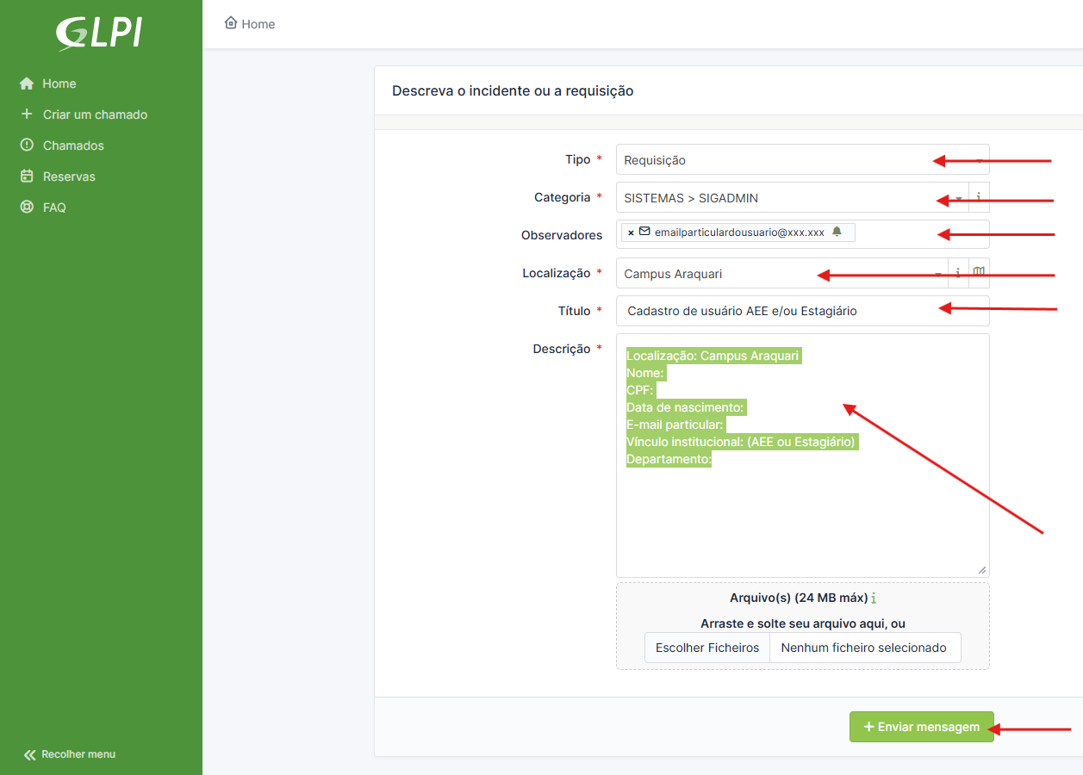Image resolution: width=1083 pixels, height=775 pixels.
Task: Open the map icon next to Localização
Action: pyautogui.click(x=979, y=273)
